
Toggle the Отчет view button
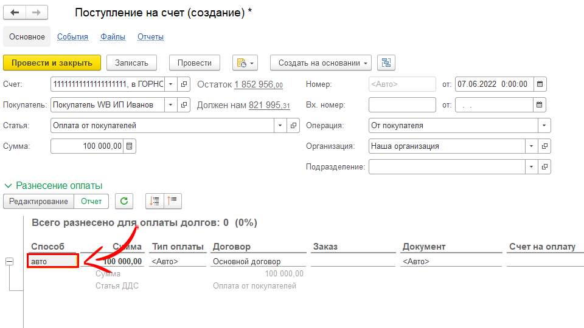click(x=91, y=201)
